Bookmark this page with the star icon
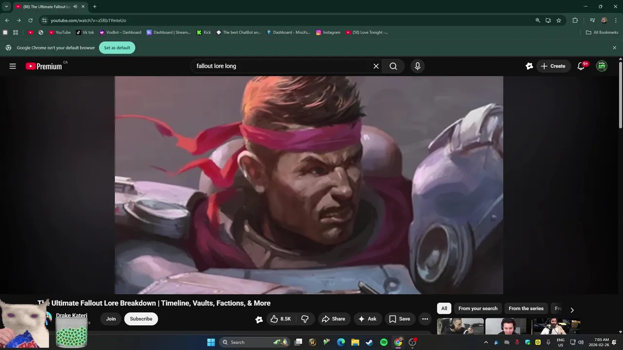 pyautogui.click(x=559, y=20)
